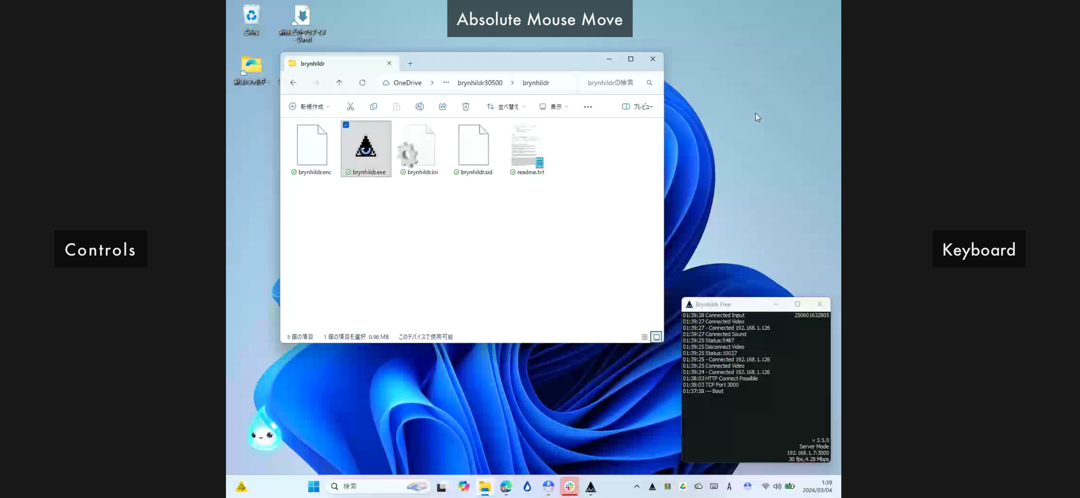Expand the 新規作成 dropdown
This screenshot has height=498, width=1080.
click(309, 107)
